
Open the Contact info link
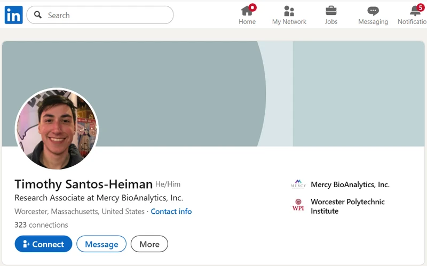pos(171,211)
